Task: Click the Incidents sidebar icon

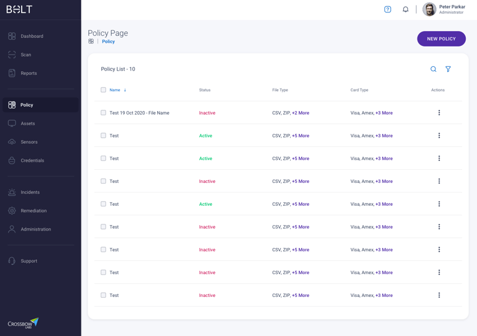Action: tap(12, 192)
